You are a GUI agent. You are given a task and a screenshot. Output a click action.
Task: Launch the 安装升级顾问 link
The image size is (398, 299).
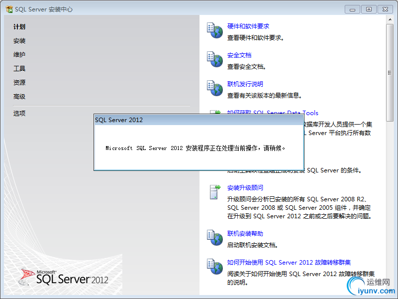tap(245, 188)
